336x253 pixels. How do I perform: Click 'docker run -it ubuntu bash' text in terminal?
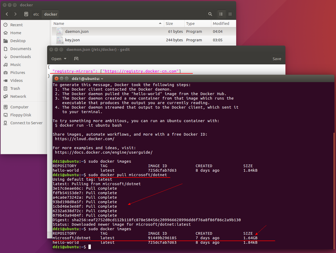click(x=91, y=125)
